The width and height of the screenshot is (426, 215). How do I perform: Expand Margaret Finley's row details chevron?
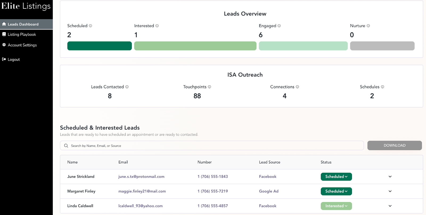point(390,191)
